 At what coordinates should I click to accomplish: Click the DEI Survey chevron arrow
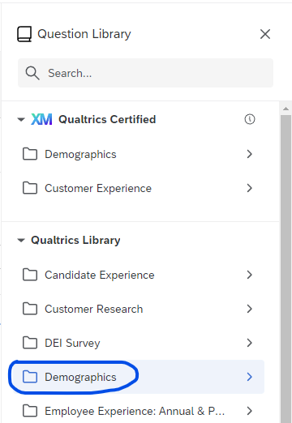pyautogui.click(x=250, y=343)
